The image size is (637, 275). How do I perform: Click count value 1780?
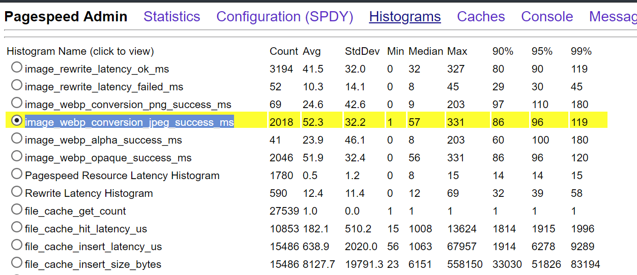click(281, 176)
